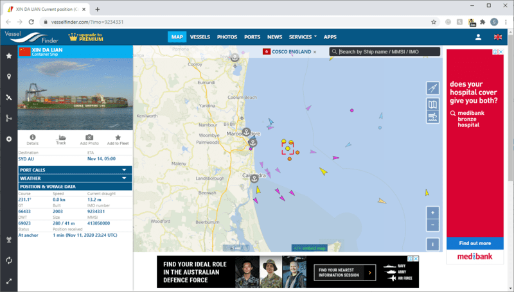The image size is (514, 292).
Task: Click the XIN DA LIAN ship photo
Action: (x=75, y=94)
